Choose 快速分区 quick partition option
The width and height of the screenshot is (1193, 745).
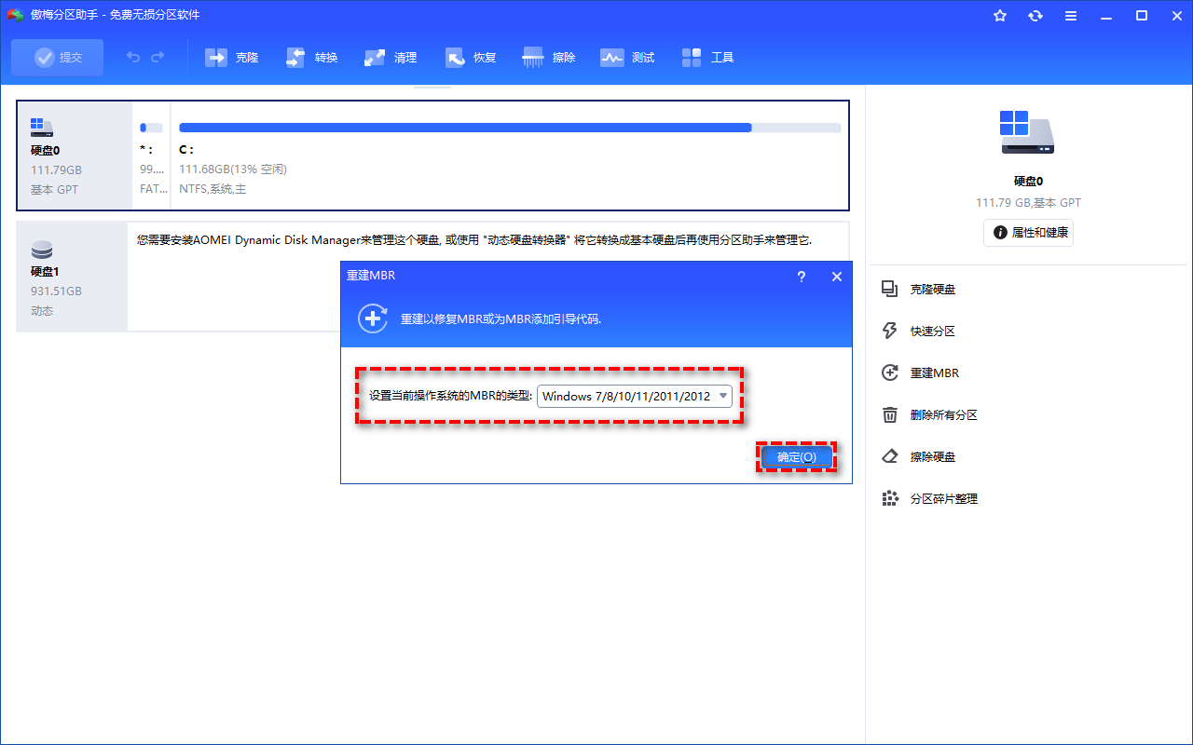(932, 332)
